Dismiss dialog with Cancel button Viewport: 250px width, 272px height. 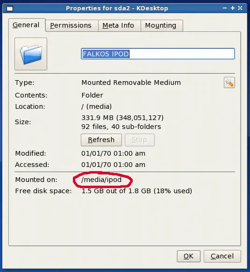point(222,256)
